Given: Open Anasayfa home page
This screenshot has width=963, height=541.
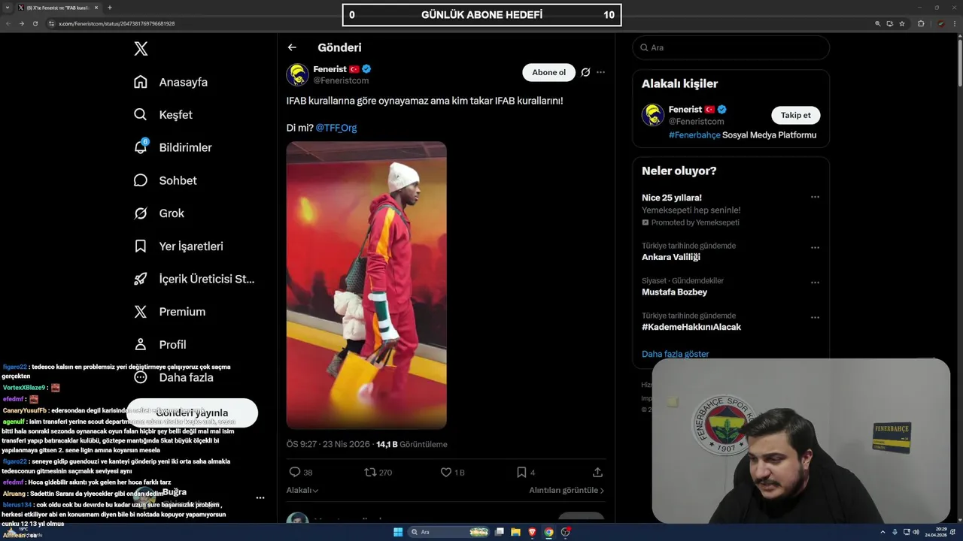Looking at the screenshot, I should click(x=171, y=82).
